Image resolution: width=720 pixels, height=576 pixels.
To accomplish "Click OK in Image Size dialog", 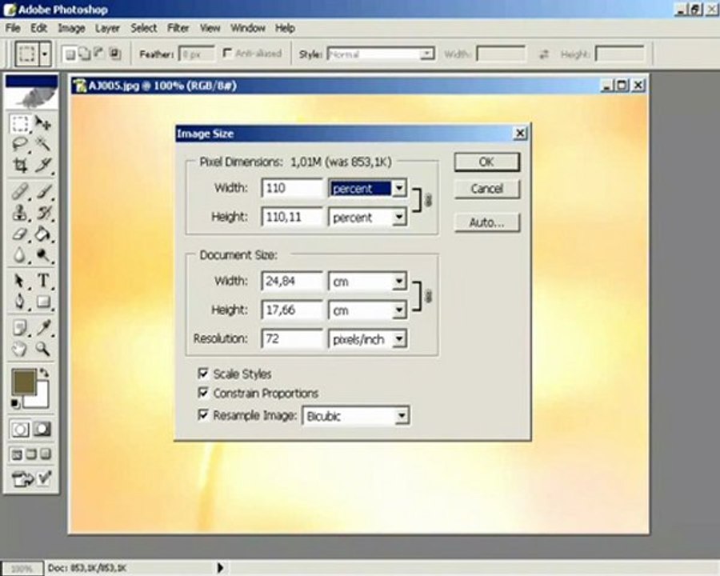I will point(486,162).
